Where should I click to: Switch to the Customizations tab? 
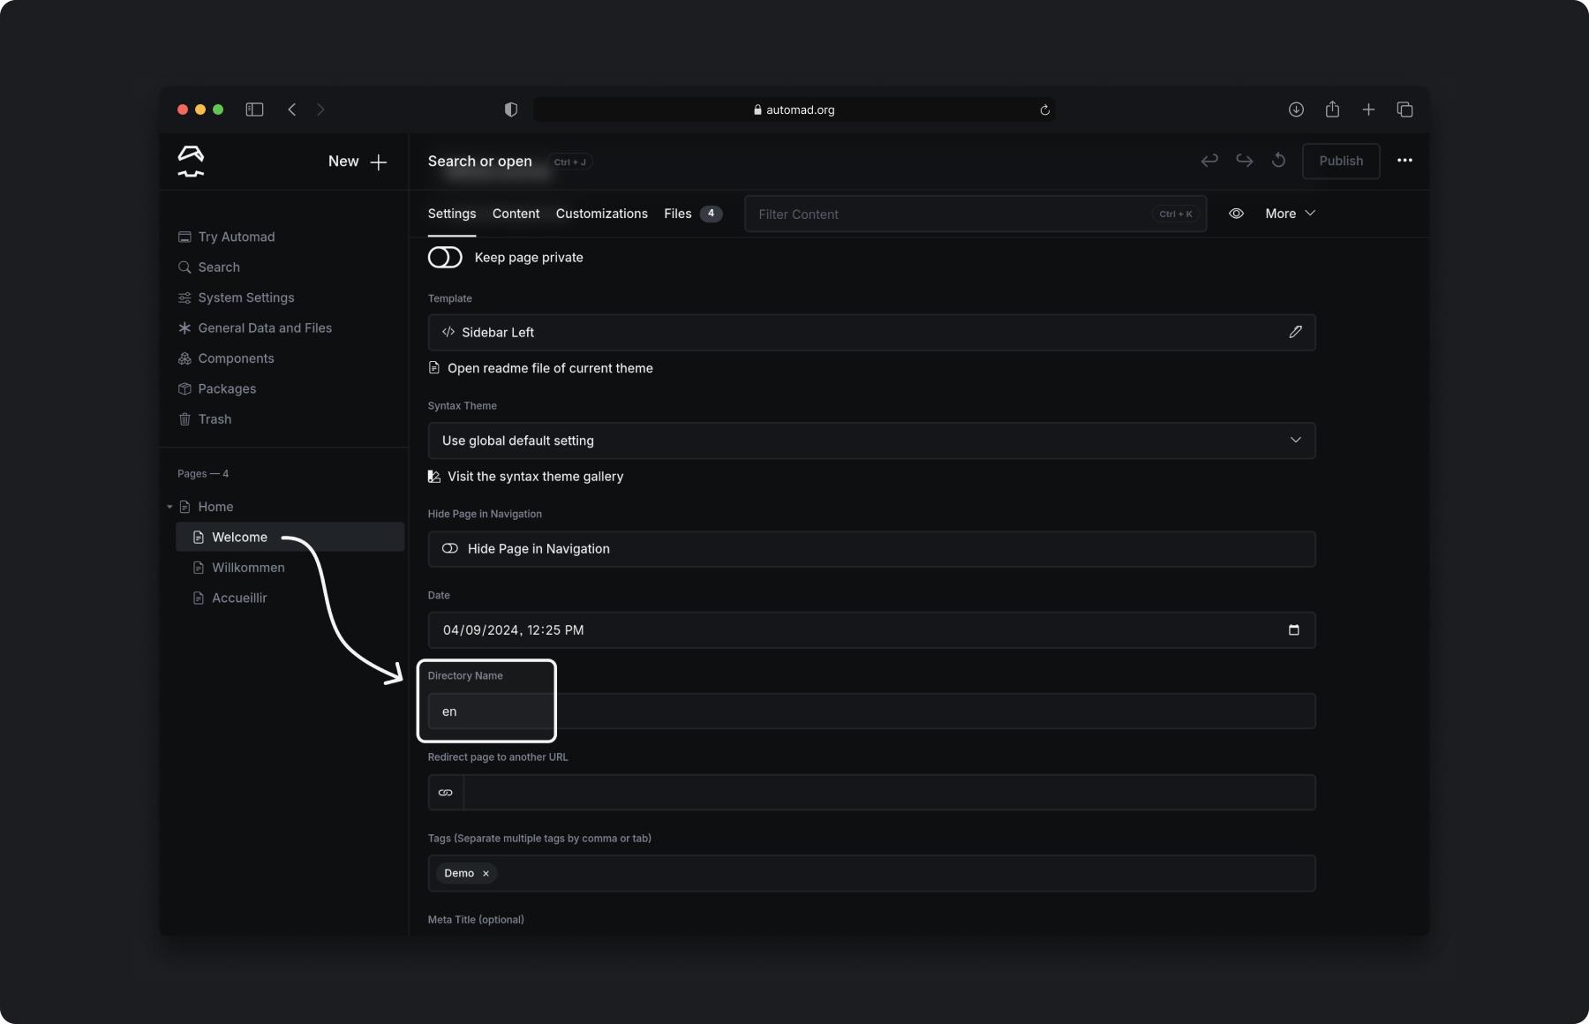pyautogui.click(x=602, y=214)
